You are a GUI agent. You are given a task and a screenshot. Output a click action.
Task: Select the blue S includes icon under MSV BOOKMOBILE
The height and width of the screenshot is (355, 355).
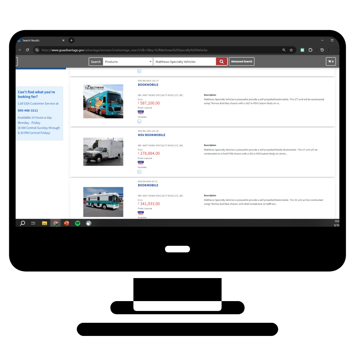(139, 171)
